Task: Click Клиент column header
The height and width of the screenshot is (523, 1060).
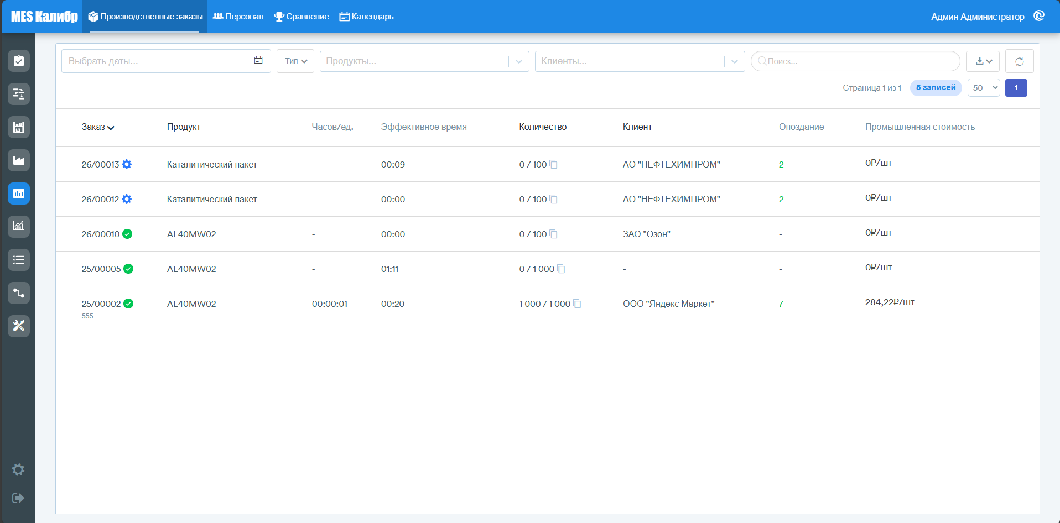Action: (x=637, y=127)
